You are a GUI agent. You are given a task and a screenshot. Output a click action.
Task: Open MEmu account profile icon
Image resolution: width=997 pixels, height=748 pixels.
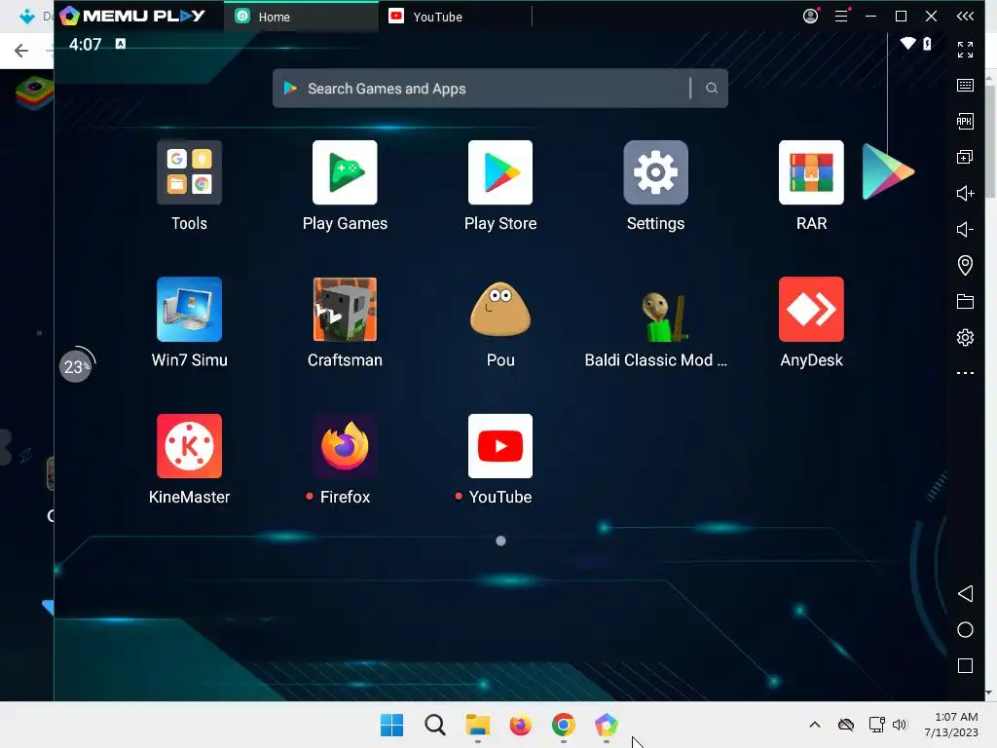(x=810, y=16)
